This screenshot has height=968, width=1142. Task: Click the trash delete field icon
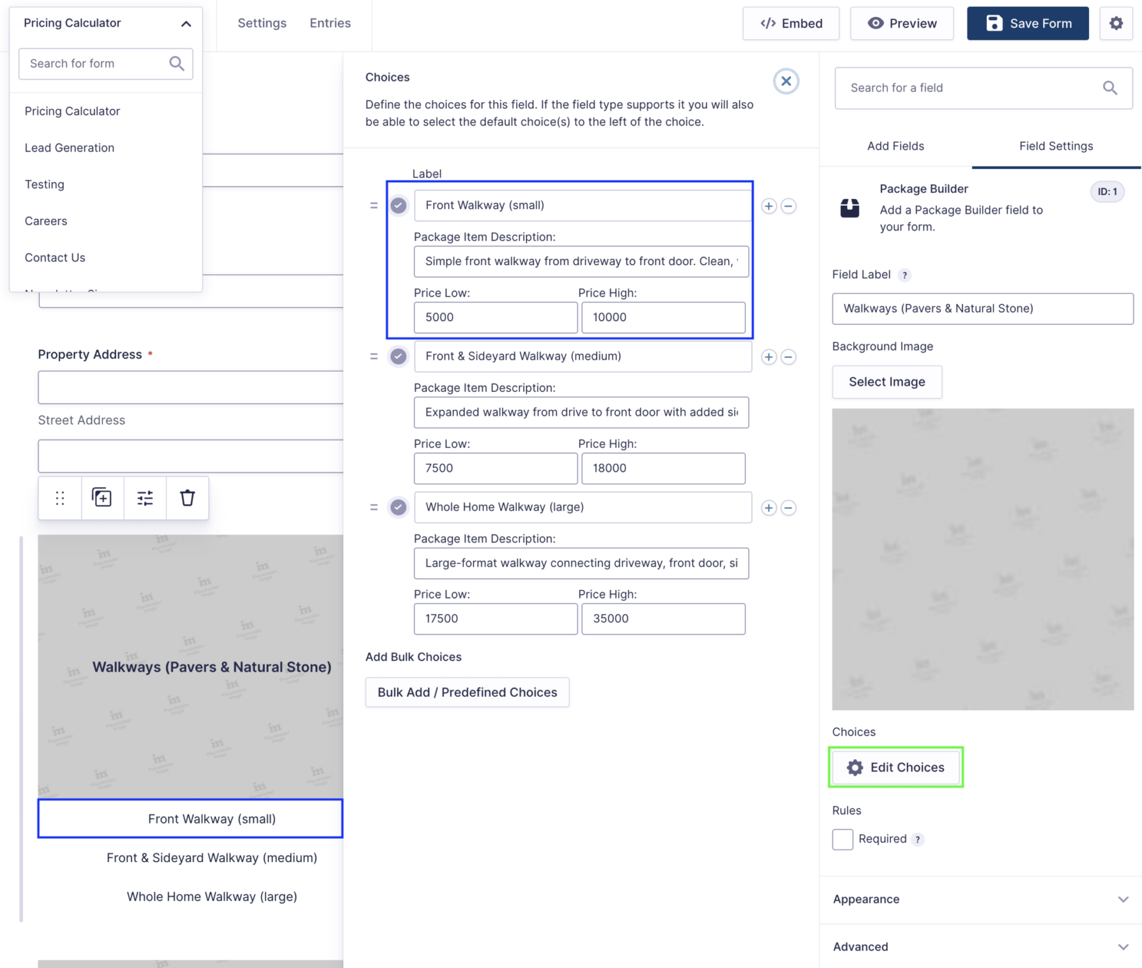[x=187, y=497]
